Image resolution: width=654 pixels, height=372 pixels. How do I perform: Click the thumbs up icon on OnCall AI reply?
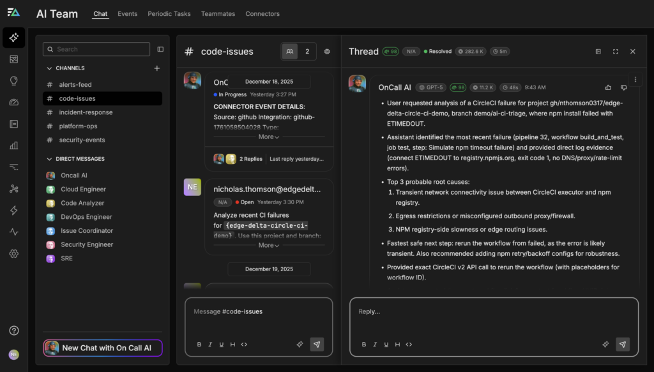coord(608,87)
